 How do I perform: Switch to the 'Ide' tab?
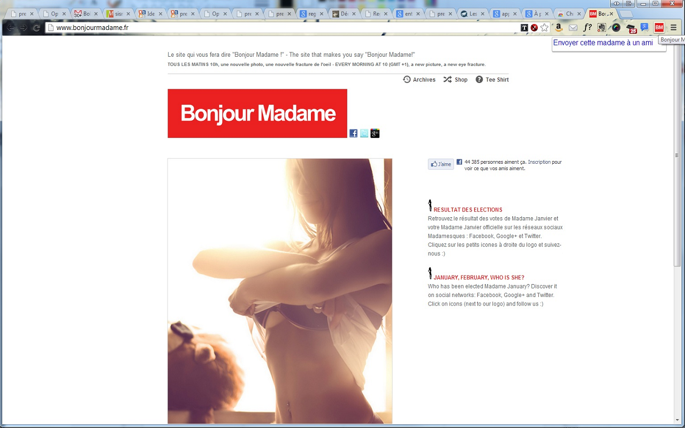151,14
